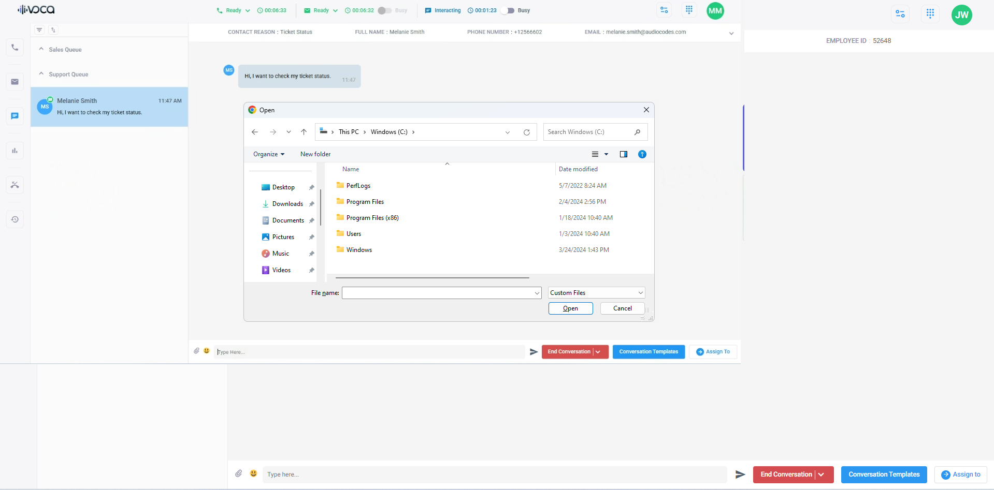Click the queue sort order icon
Viewport: 994px width, 490px height.
click(x=53, y=30)
